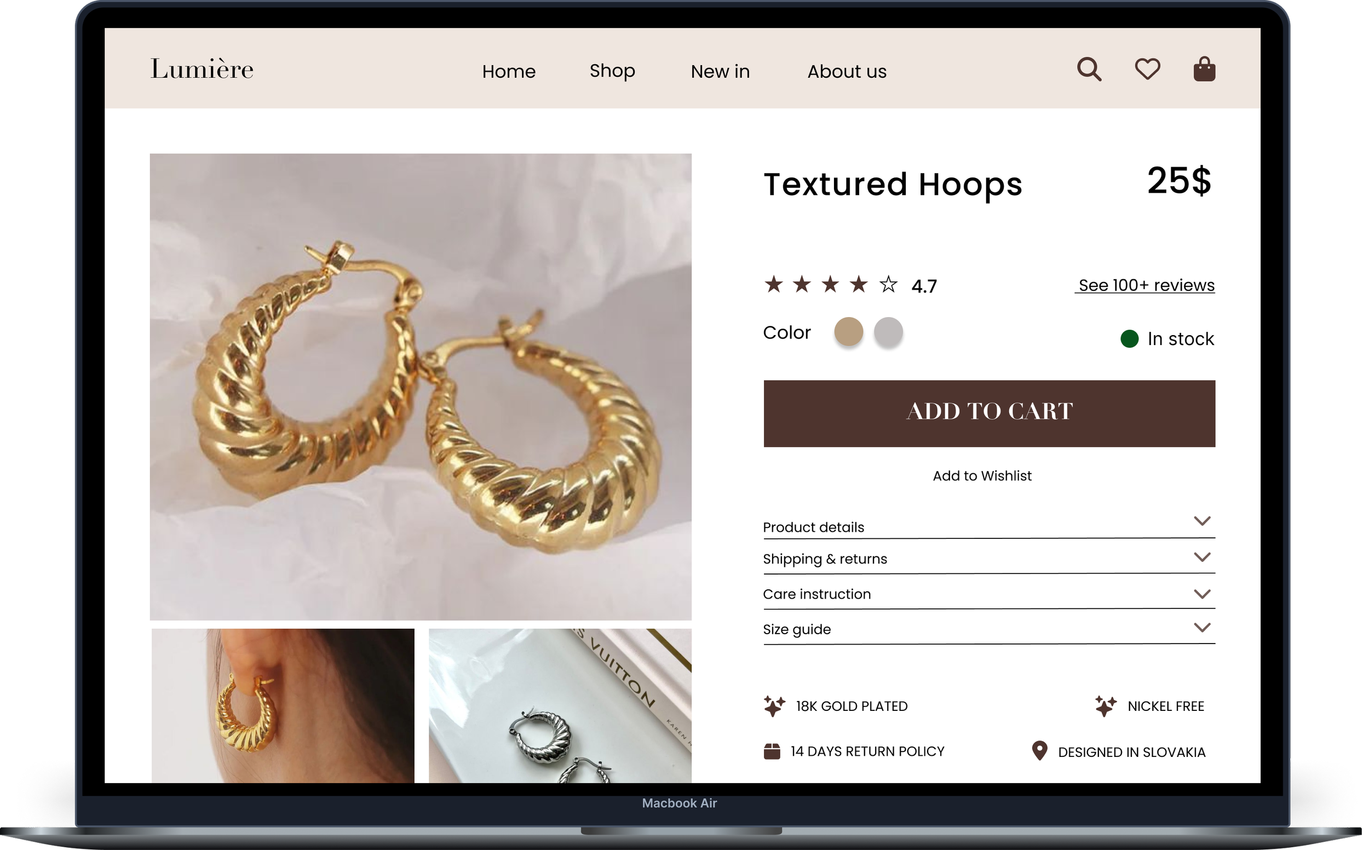This screenshot has width=1369, height=850.
Task: Open the shopping bag icon
Action: pos(1204,70)
